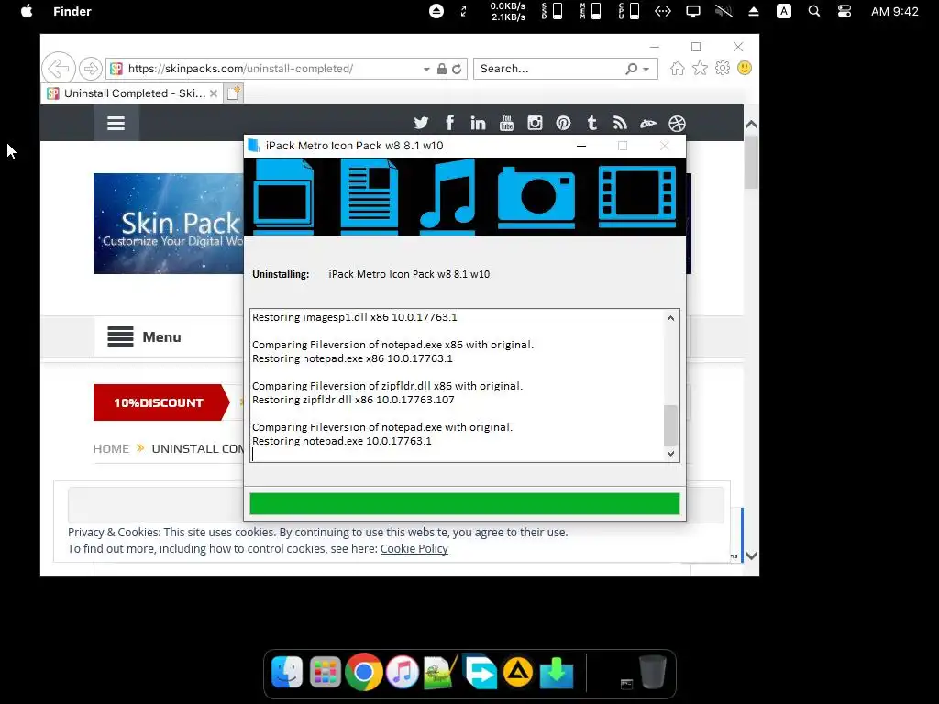Screen dimensions: 939x704
Task: Click the menu bar clock AM 9:42
Action: (x=895, y=11)
